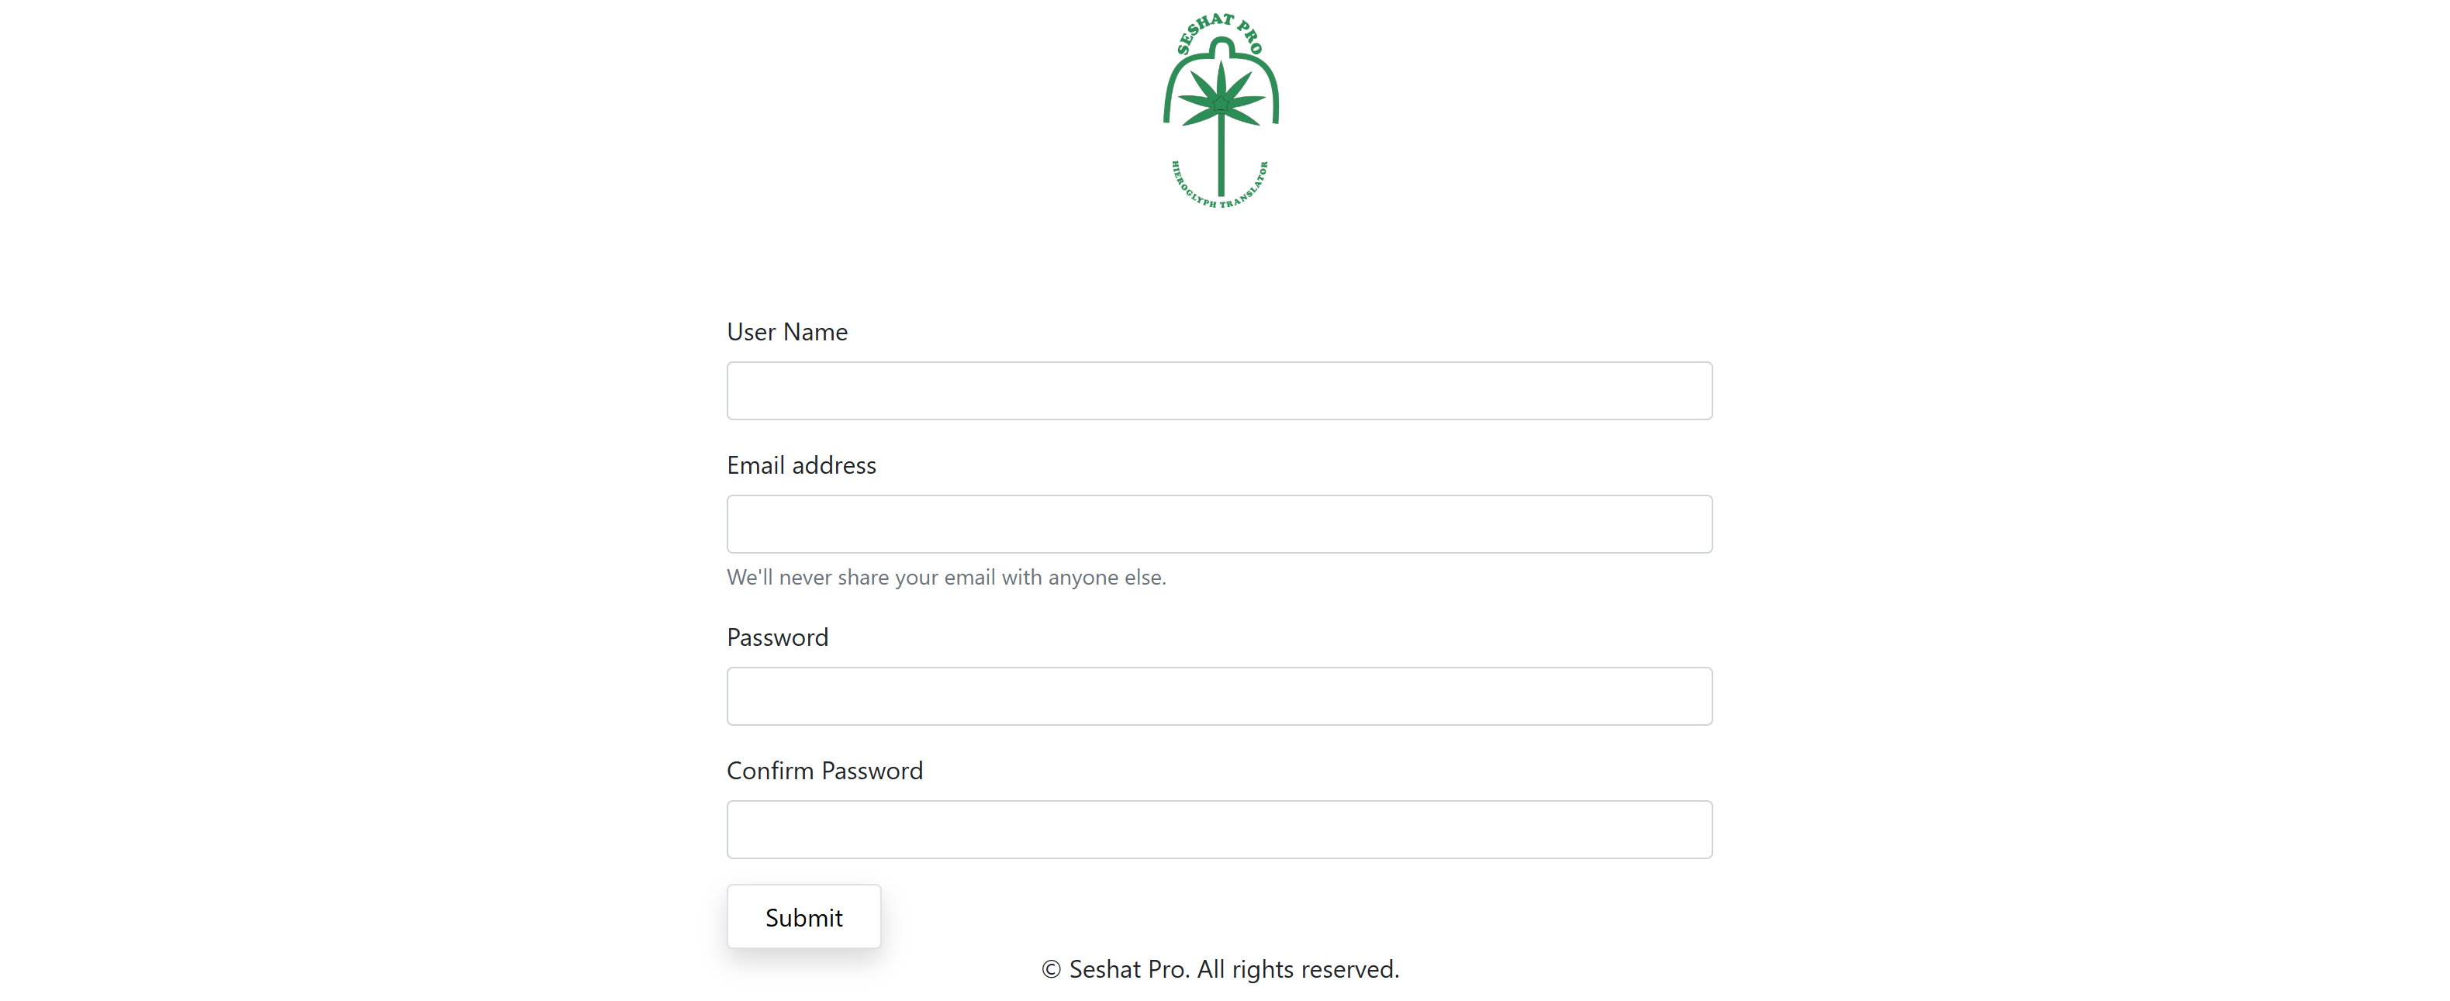Click the "Password" label
Image resolution: width=2450 pixels, height=1001 pixels.
coord(777,637)
